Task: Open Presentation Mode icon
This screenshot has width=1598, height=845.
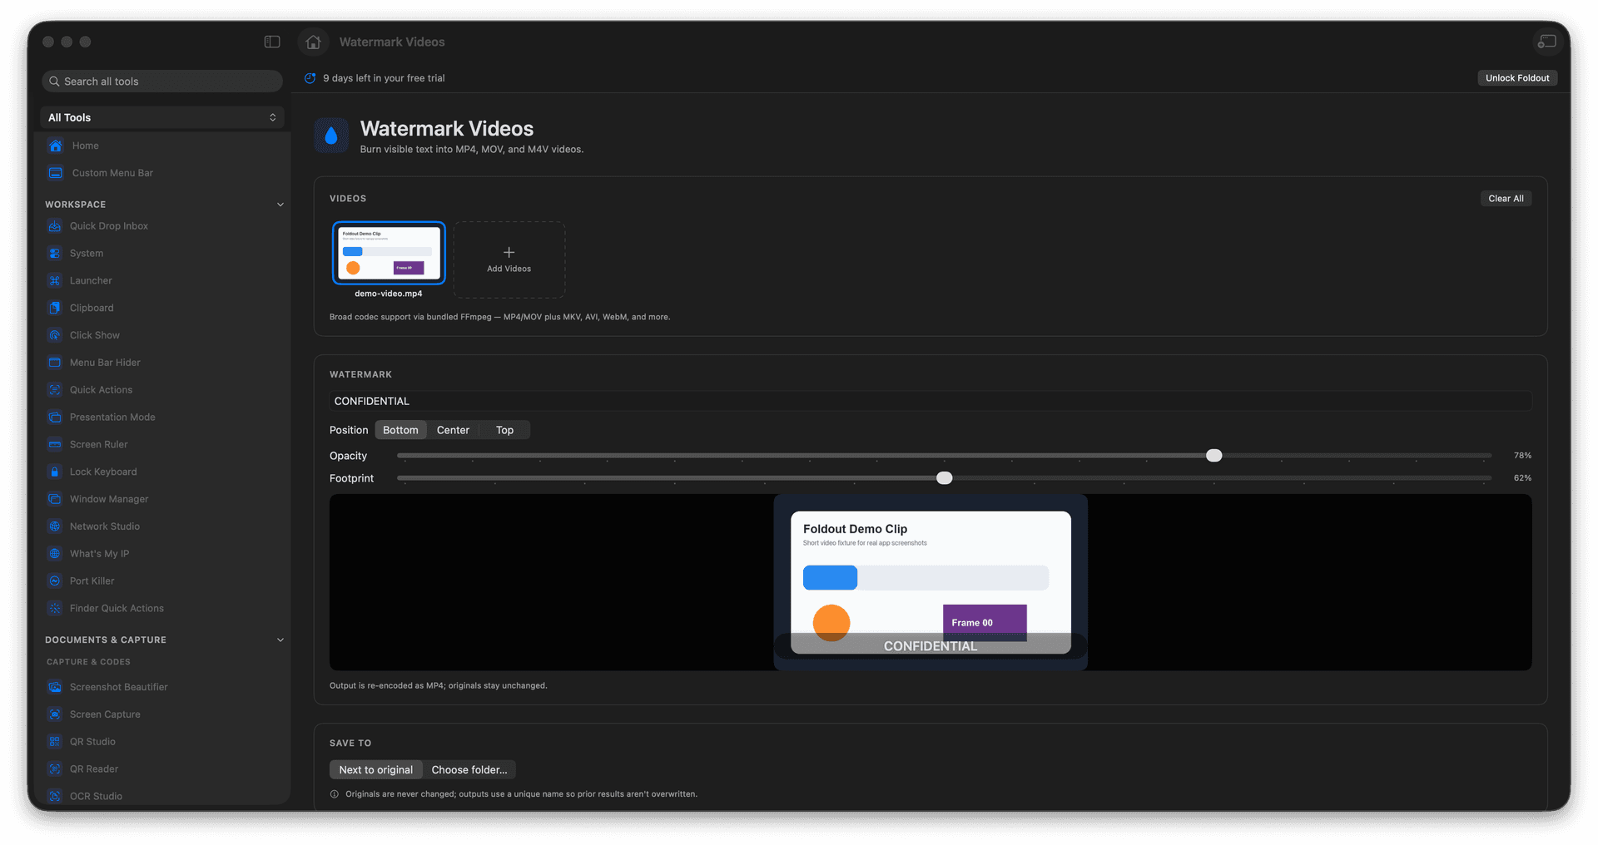Action: click(x=55, y=418)
